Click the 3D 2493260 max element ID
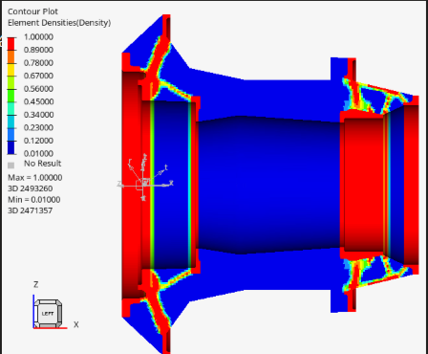 click(31, 188)
